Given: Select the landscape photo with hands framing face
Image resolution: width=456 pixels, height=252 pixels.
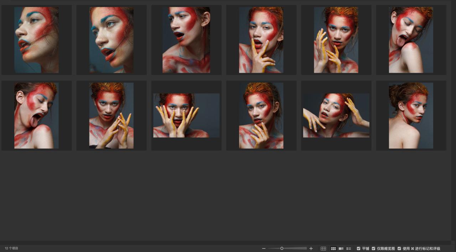Looking at the screenshot, I should [186, 115].
